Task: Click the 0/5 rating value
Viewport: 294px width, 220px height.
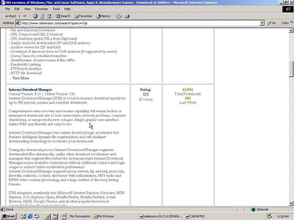Action: coord(146,95)
